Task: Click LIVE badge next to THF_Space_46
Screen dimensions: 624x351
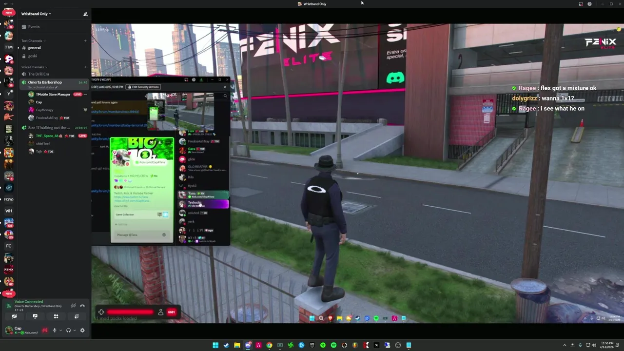Action: (x=82, y=136)
